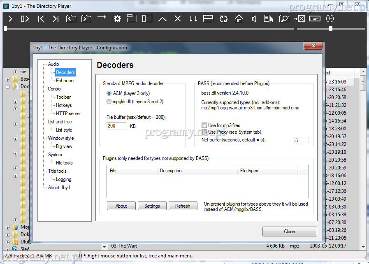This screenshot has height=264, width=369.
Task: Click the speaker mute icon
Action: point(254,19)
